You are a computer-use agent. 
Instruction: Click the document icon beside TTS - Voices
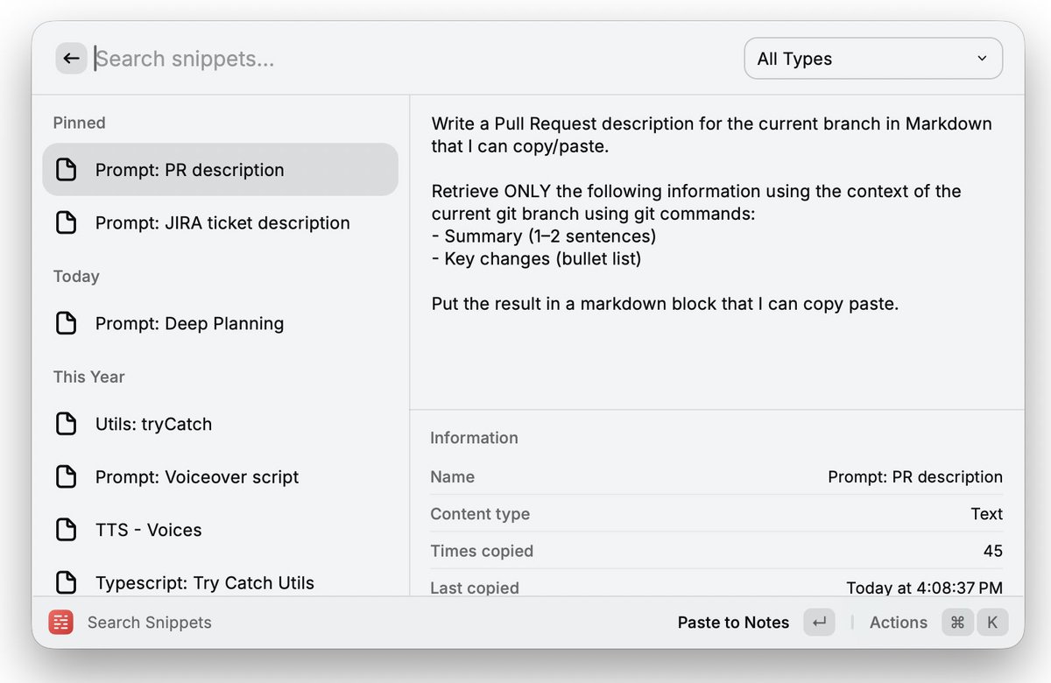pyautogui.click(x=66, y=530)
